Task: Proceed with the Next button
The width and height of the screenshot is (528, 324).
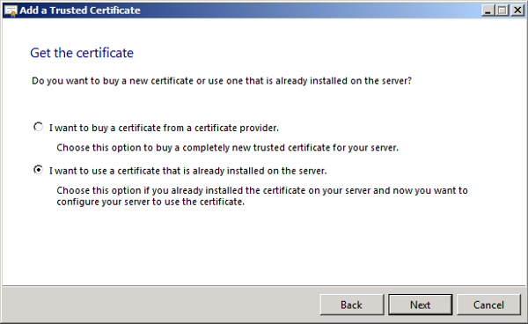Action: (x=421, y=305)
